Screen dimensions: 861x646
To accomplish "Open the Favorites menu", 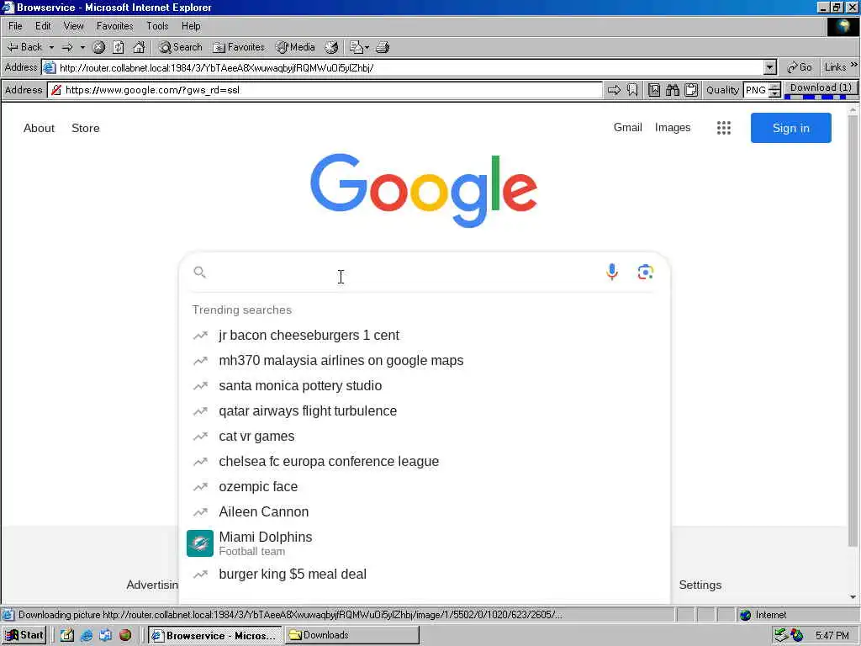I will pyautogui.click(x=114, y=26).
